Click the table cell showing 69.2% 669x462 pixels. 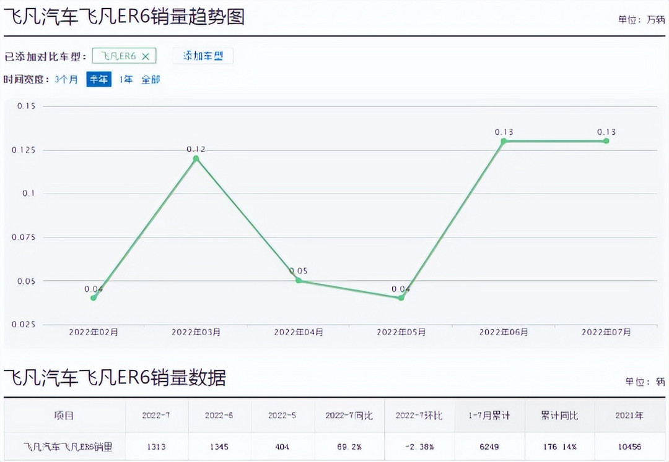click(349, 447)
